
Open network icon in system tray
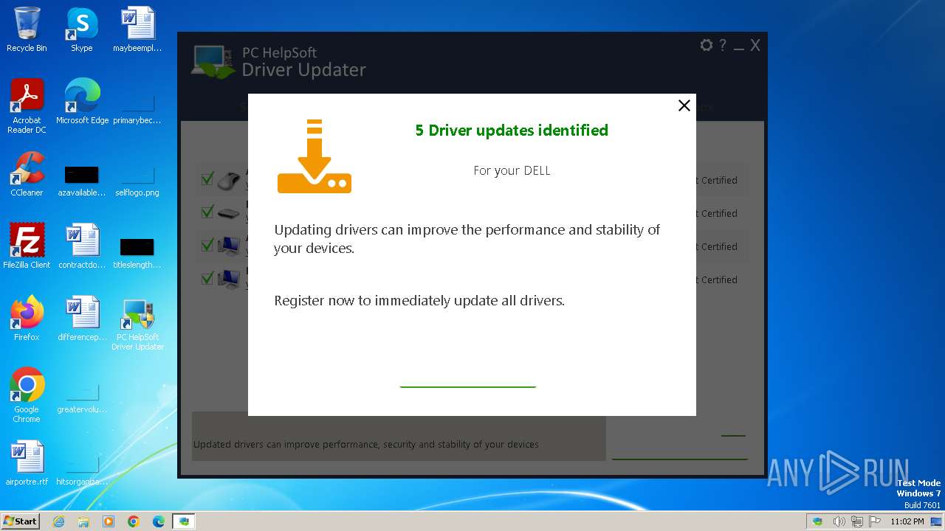point(857,521)
